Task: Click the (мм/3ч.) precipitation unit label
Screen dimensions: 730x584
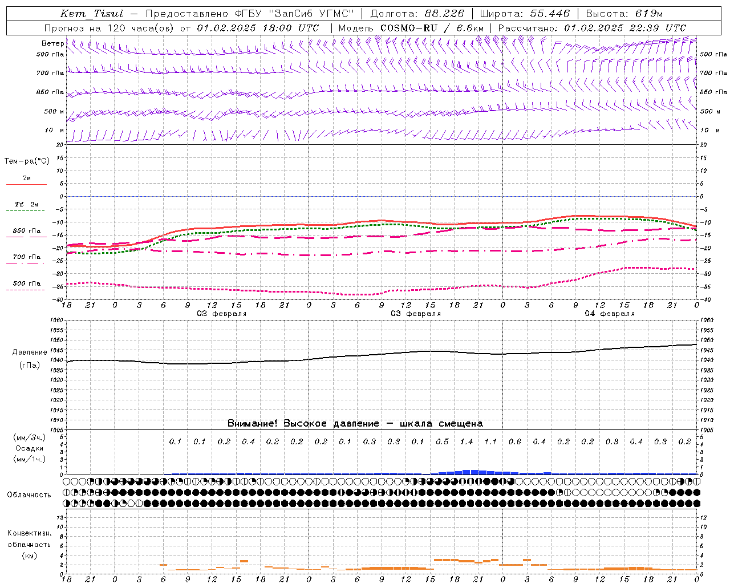Action: 30,437
